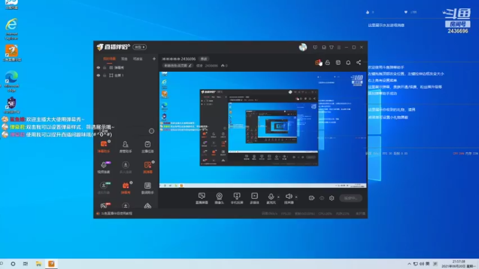
Task: Collapse tools panel with the circle minus button
Action: point(151,131)
